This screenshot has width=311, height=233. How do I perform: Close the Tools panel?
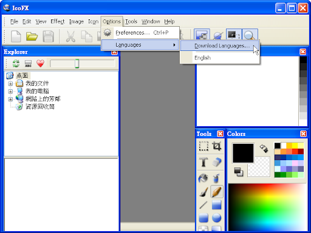point(220,133)
